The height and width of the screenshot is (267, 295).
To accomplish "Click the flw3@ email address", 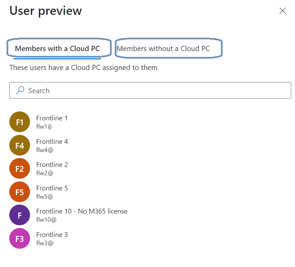I will click(x=45, y=243).
